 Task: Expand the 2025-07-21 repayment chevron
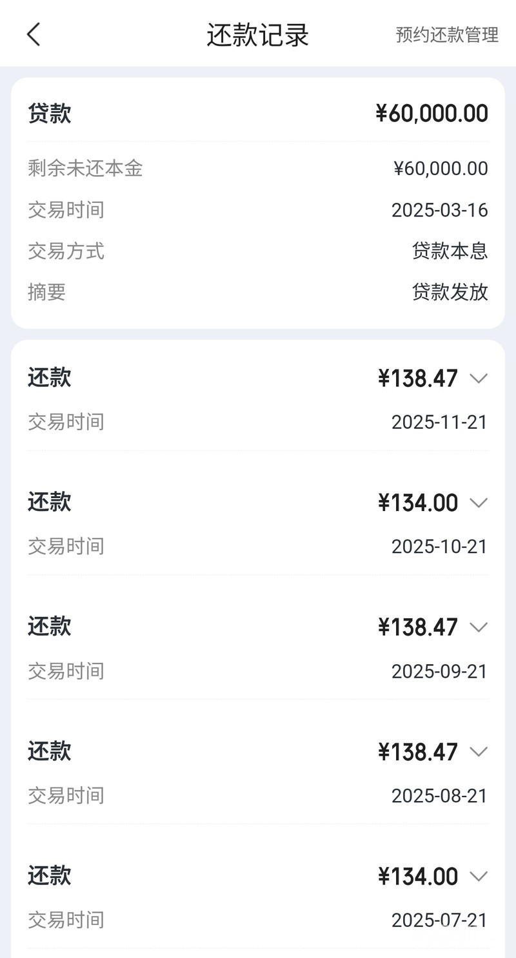(479, 877)
